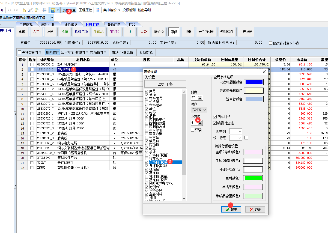Click the 列宽 value field
328x233 pixels.
click(195, 98)
